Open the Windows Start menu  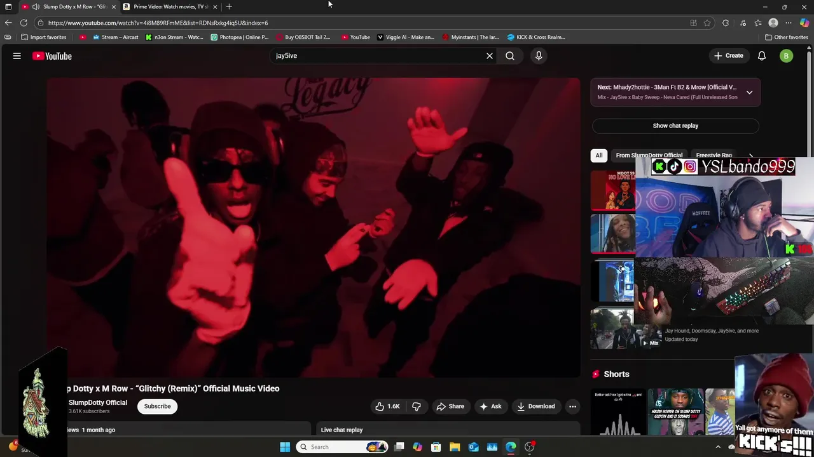click(x=285, y=447)
